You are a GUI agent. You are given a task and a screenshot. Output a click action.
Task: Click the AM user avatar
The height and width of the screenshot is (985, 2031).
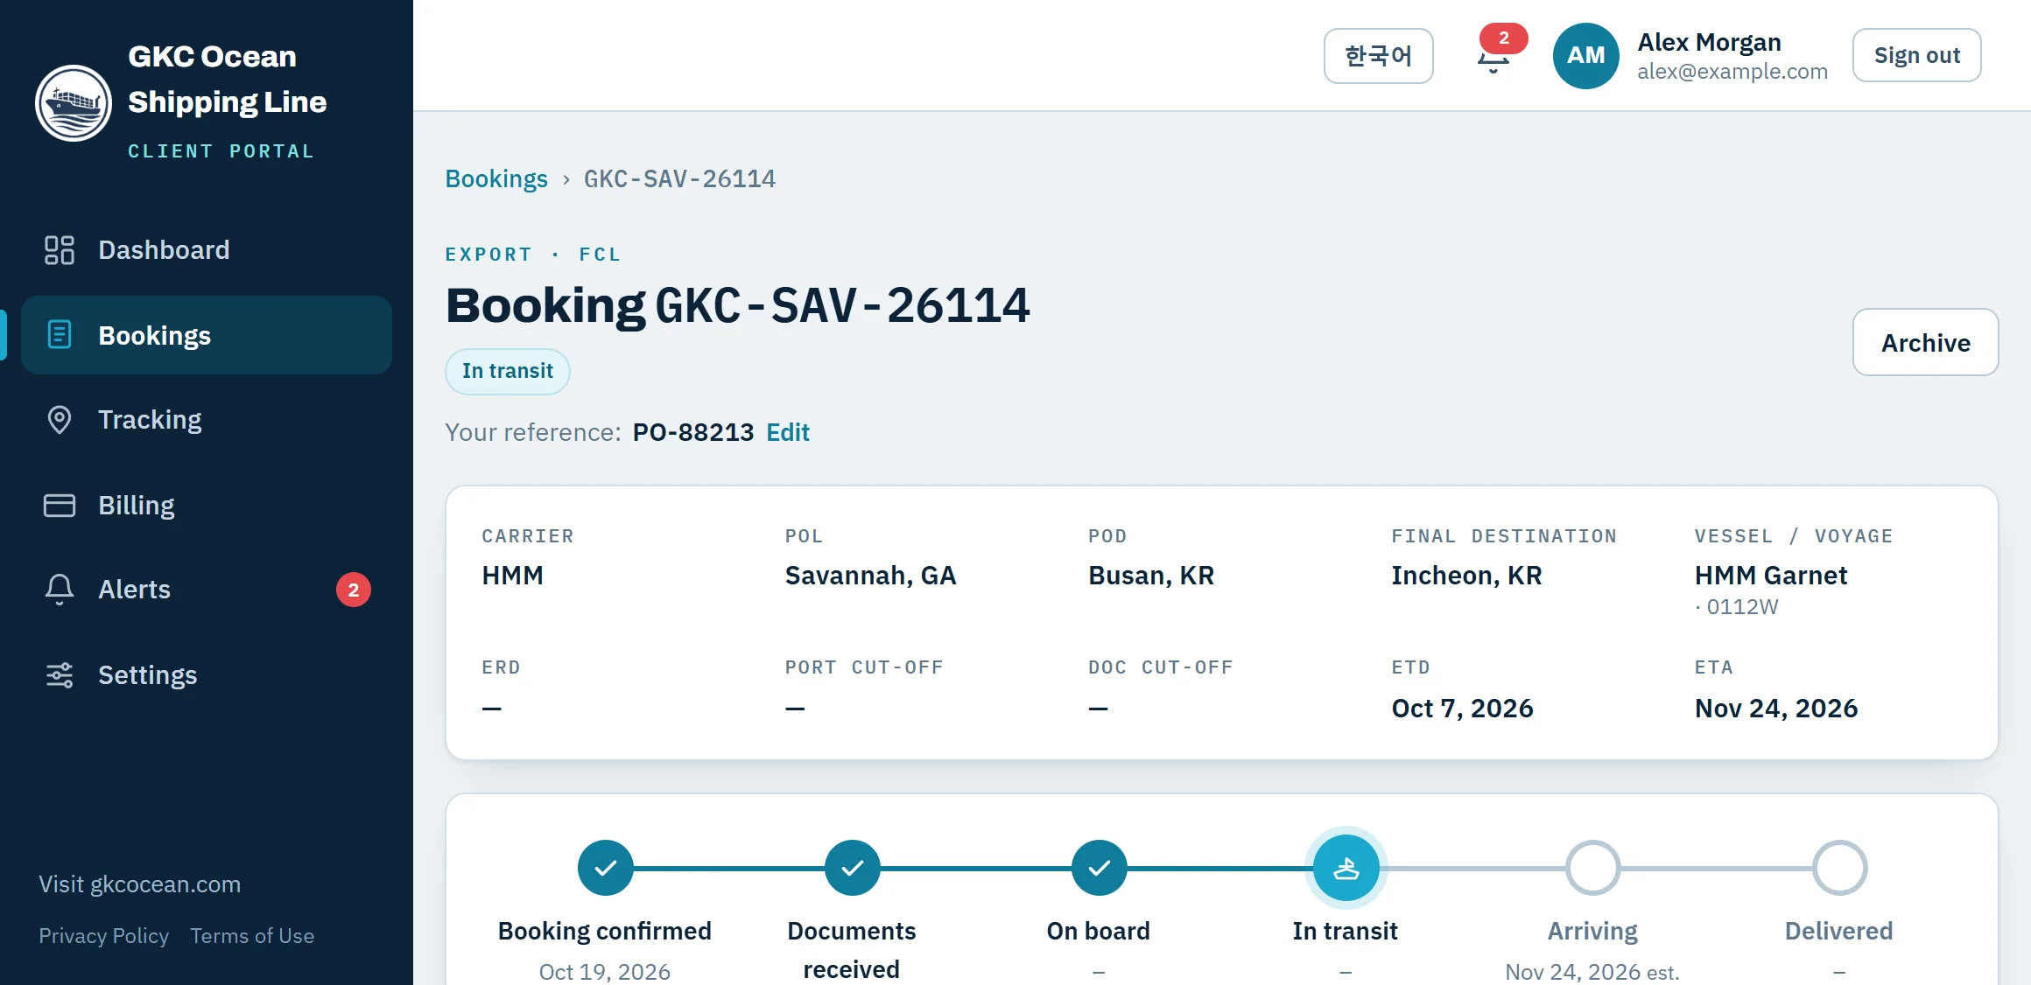(1585, 56)
